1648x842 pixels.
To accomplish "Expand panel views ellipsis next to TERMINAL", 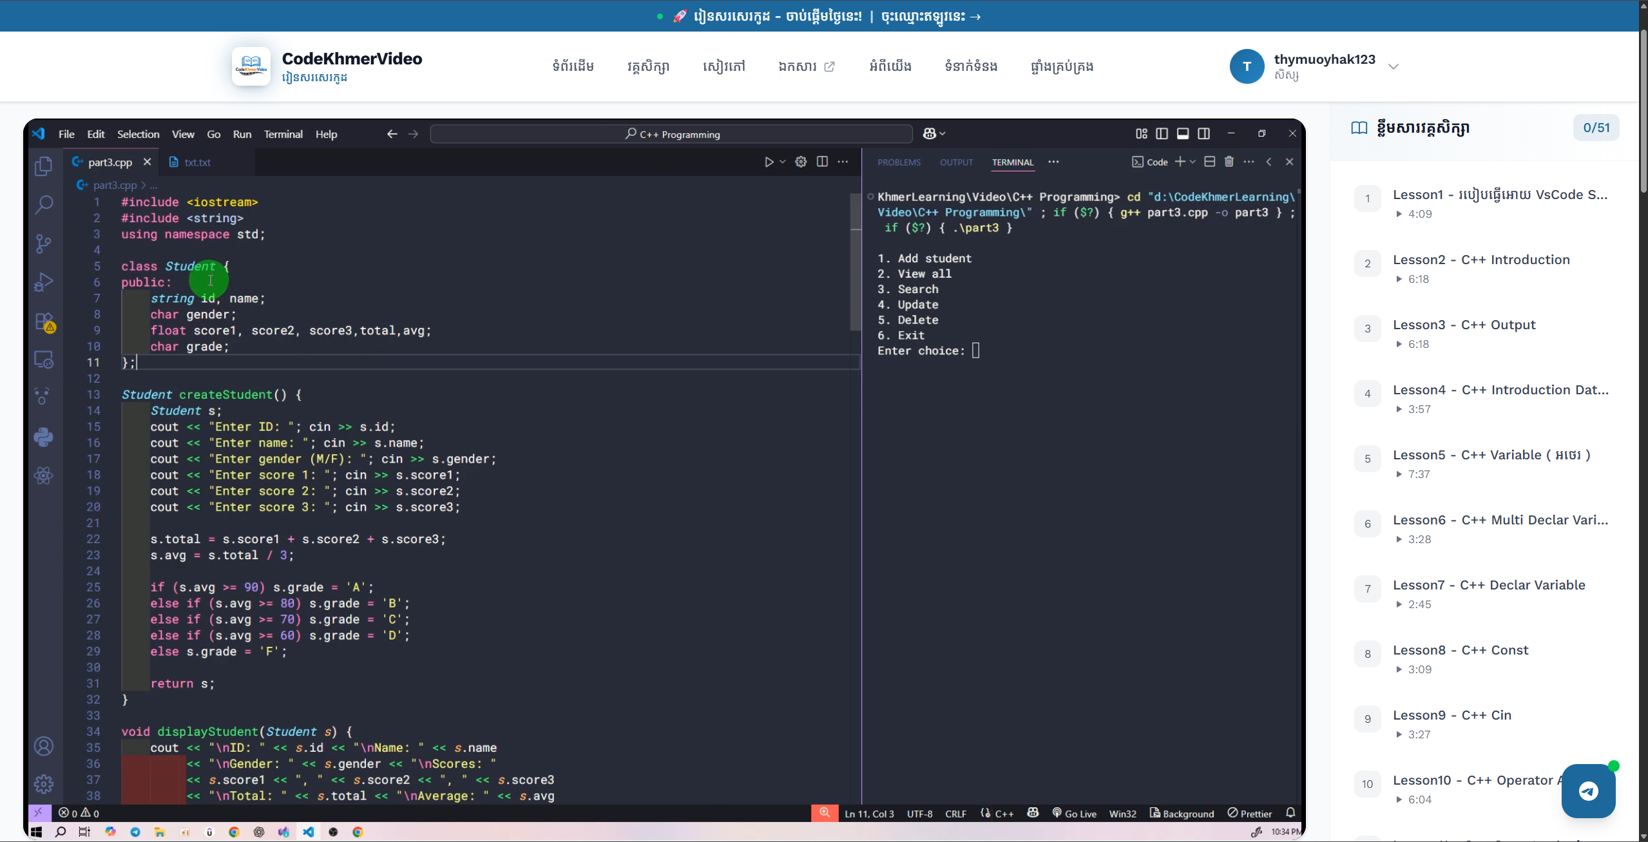I will 1053,162.
